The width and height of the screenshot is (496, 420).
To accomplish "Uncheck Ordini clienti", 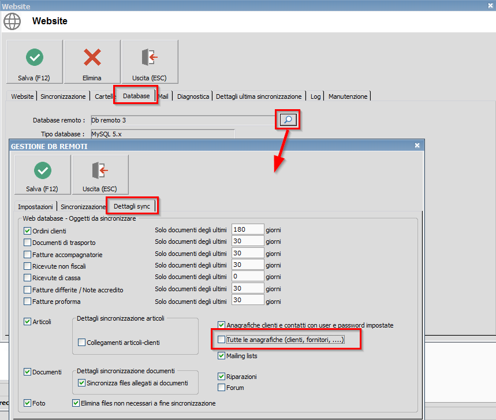I will tap(28, 231).
